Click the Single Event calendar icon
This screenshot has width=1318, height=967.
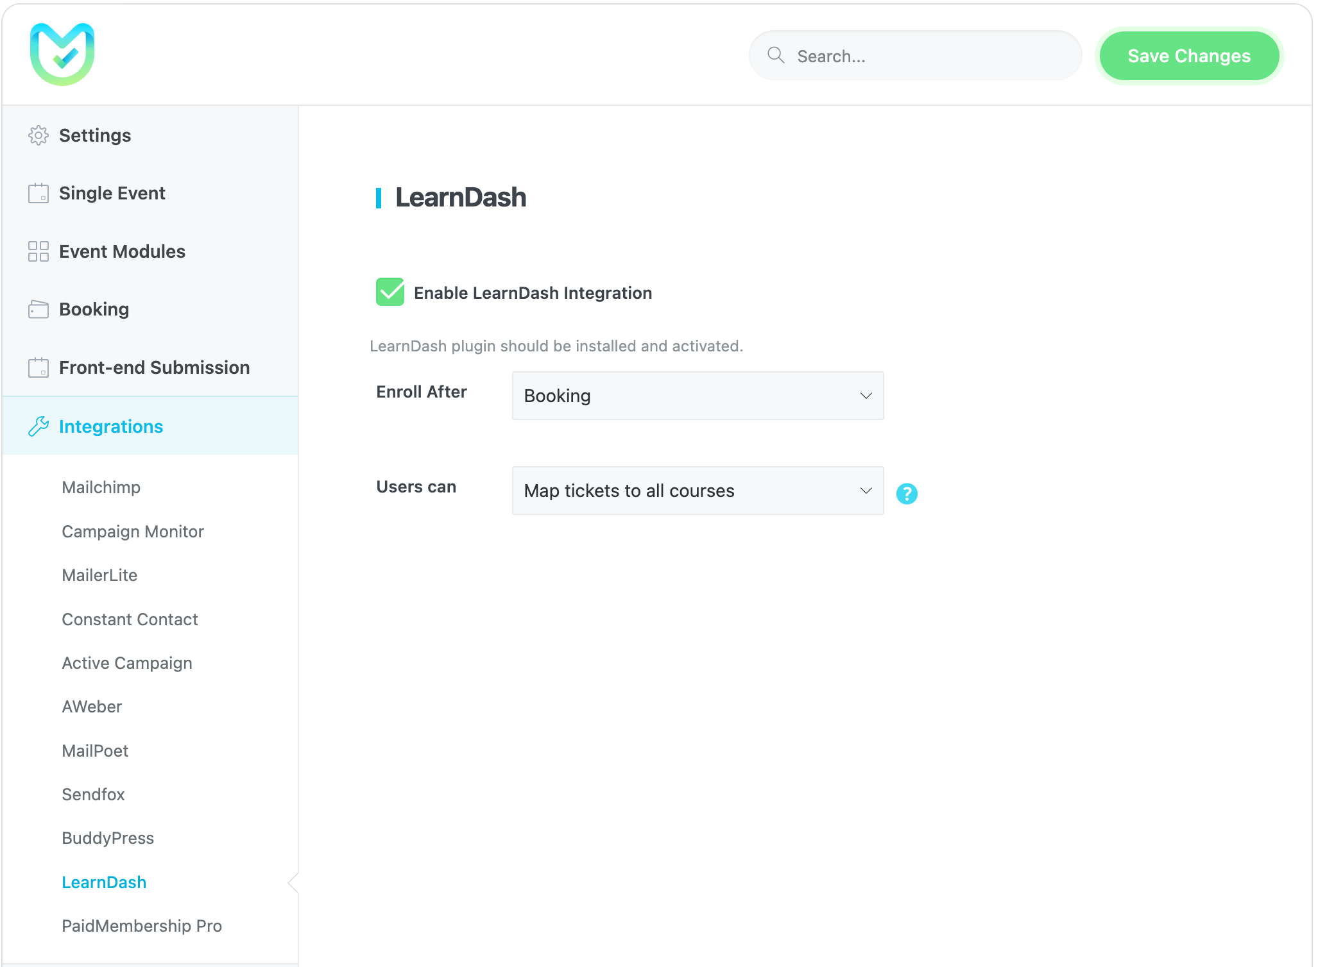coord(39,193)
